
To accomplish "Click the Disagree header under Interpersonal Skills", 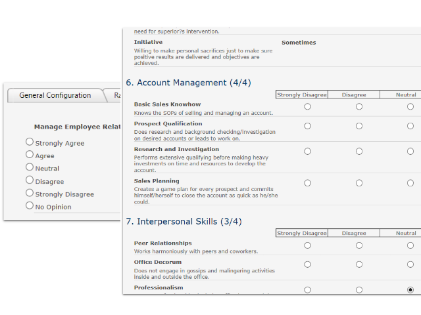I will click(x=354, y=233).
